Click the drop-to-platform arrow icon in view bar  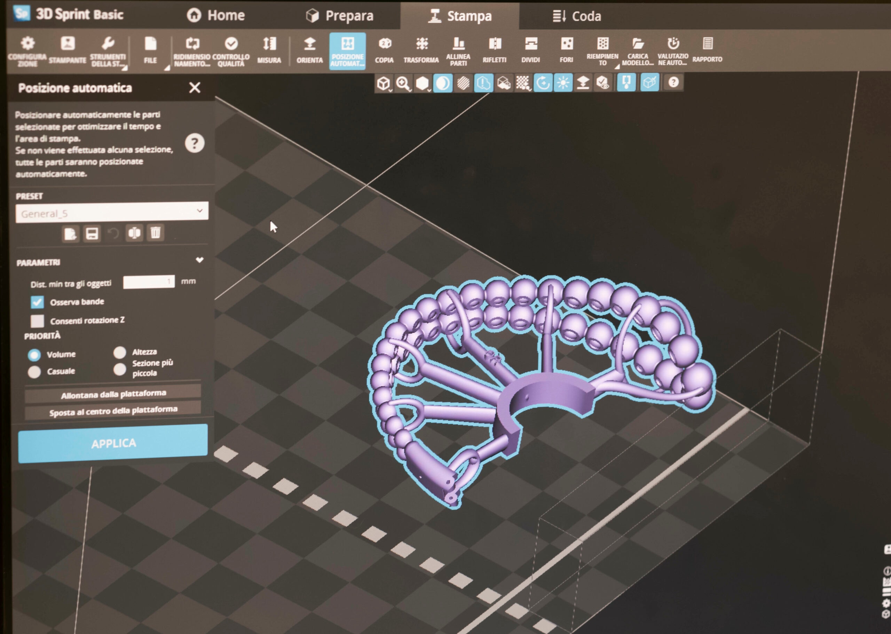tap(583, 83)
